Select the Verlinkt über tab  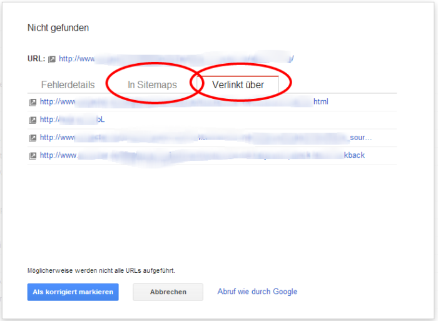(238, 84)
